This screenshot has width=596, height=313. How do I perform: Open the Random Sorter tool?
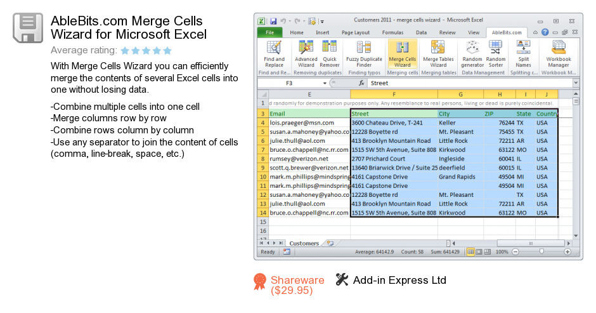[x=496, y=54]
